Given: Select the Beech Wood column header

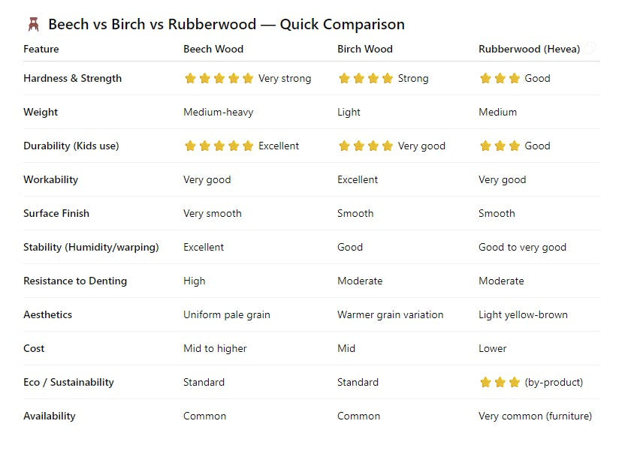Looking at the screenshot, I should point(213,49).
